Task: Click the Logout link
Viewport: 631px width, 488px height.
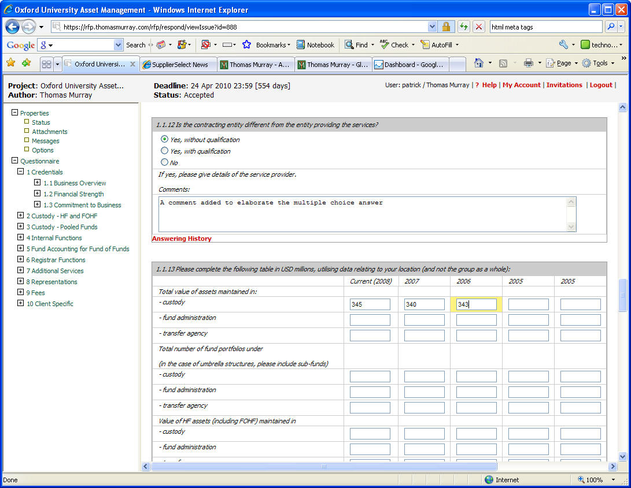Action: (601, 85)
